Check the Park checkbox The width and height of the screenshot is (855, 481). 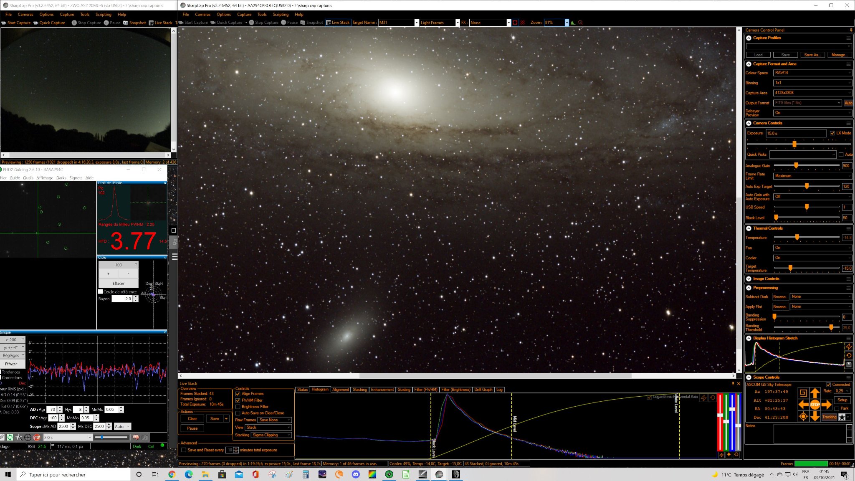pyautogui.click(x=837, y=408)
